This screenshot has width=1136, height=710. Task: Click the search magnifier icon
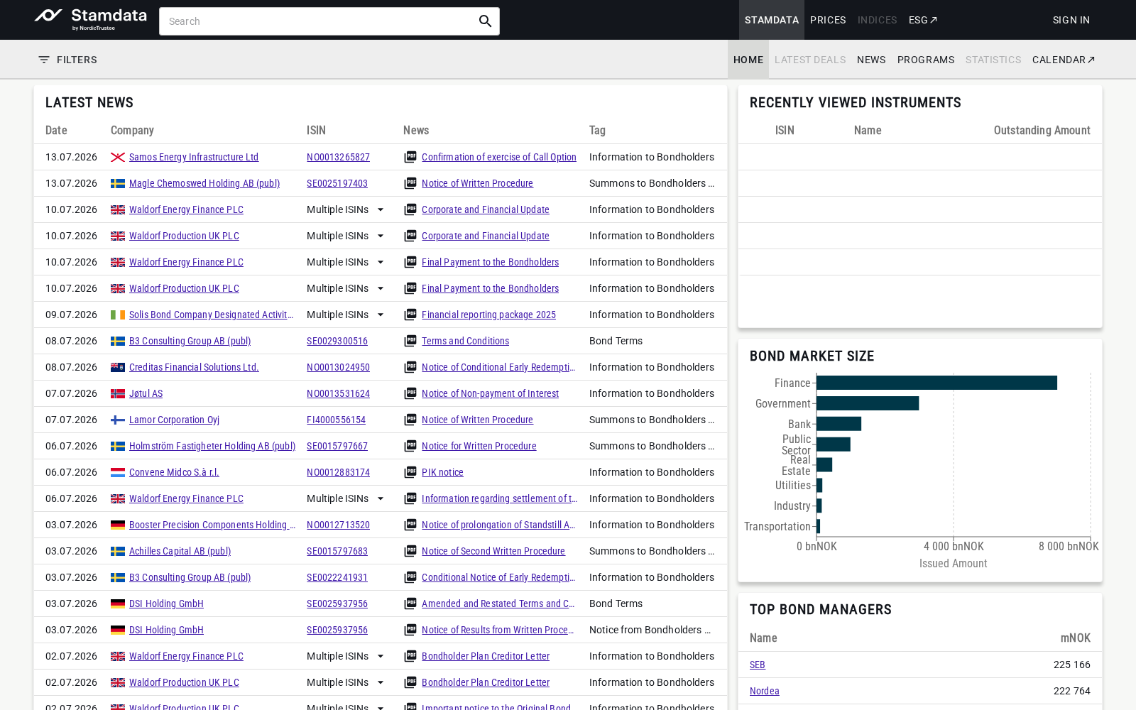486,21
